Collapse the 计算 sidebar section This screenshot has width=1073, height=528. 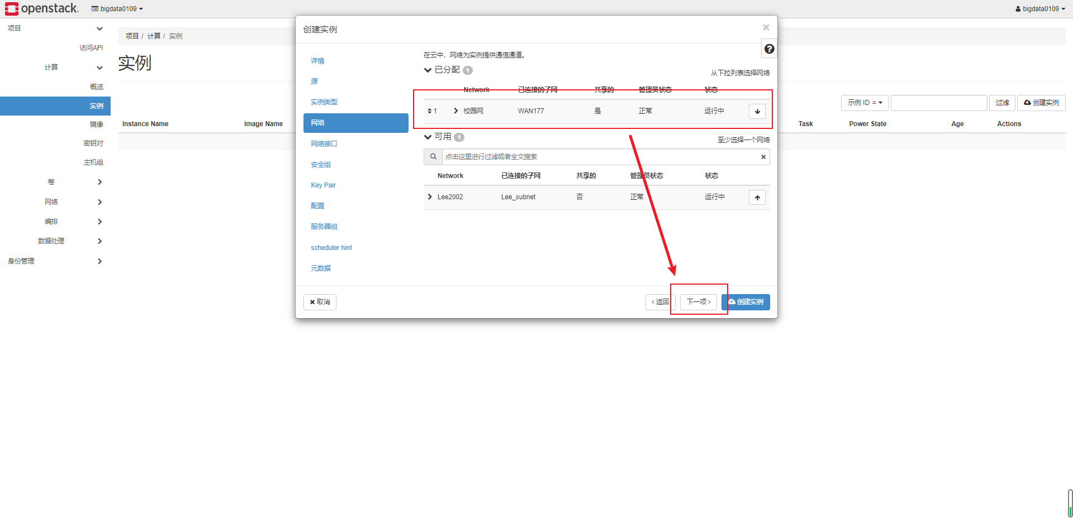click(x=99, y=68)
